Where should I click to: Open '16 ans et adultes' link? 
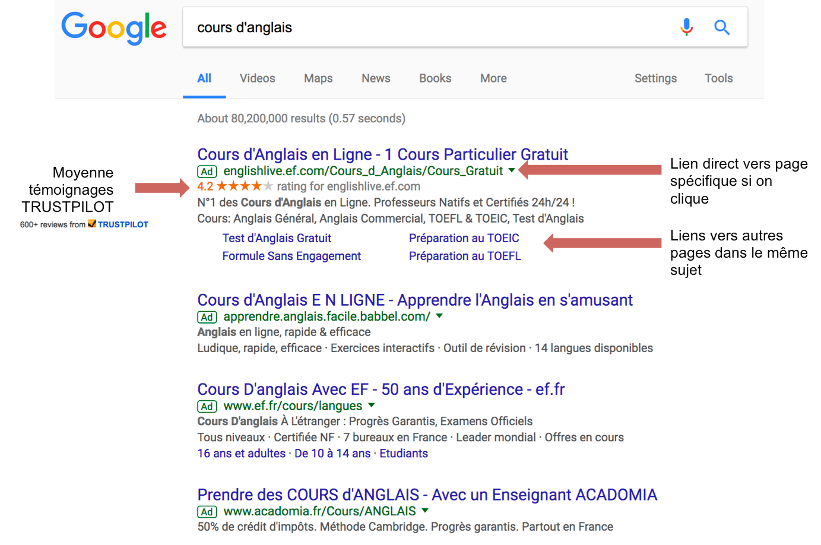tap(242, 454)
